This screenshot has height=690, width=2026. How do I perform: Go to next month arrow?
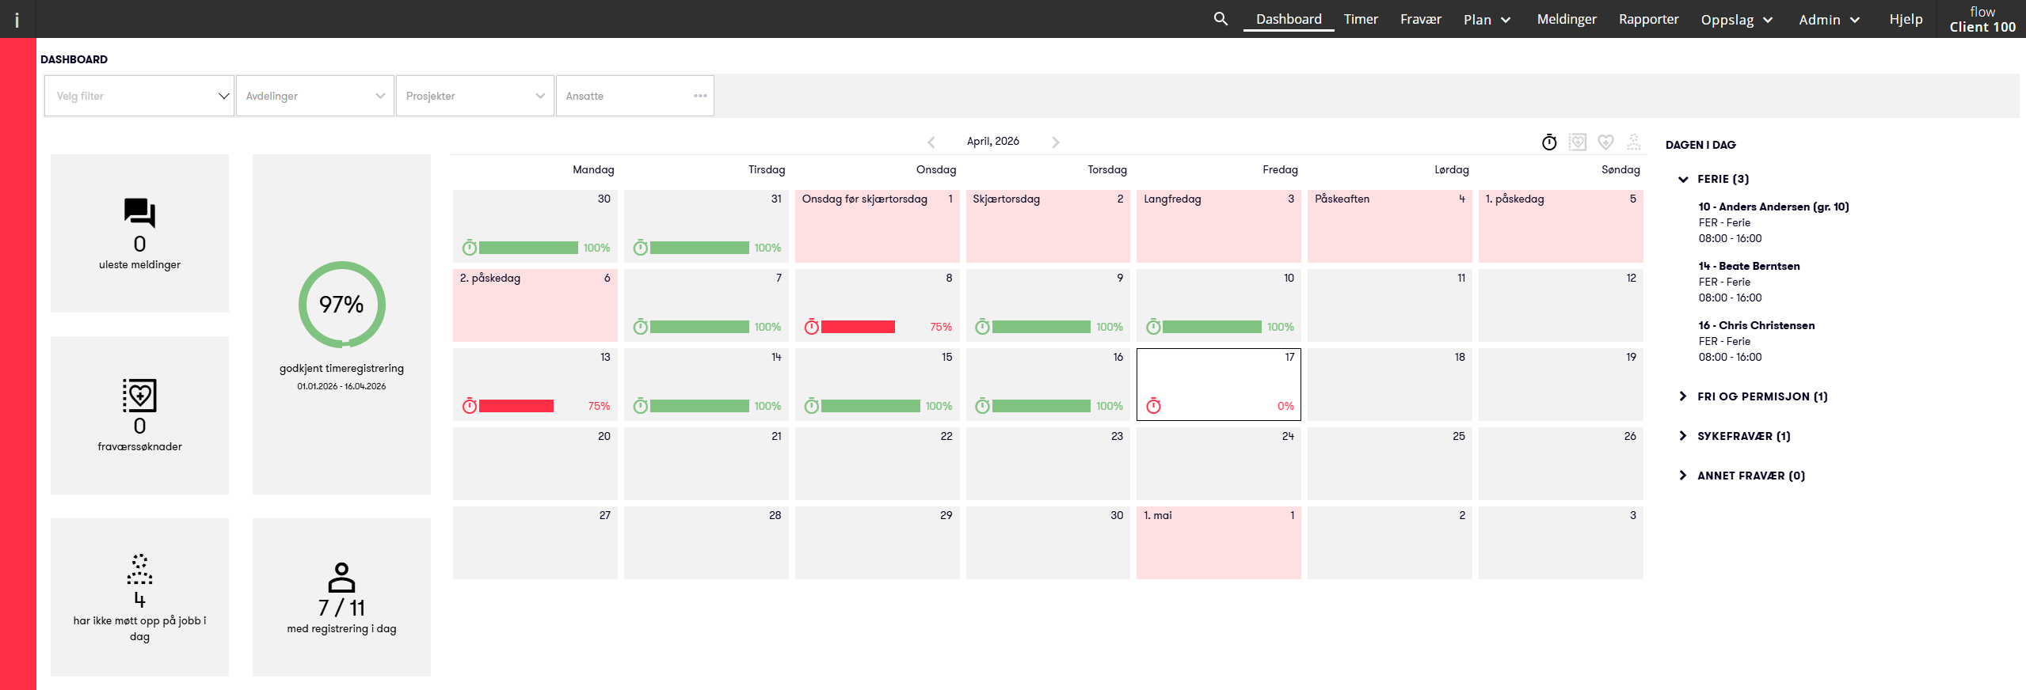click(1055, 142)
